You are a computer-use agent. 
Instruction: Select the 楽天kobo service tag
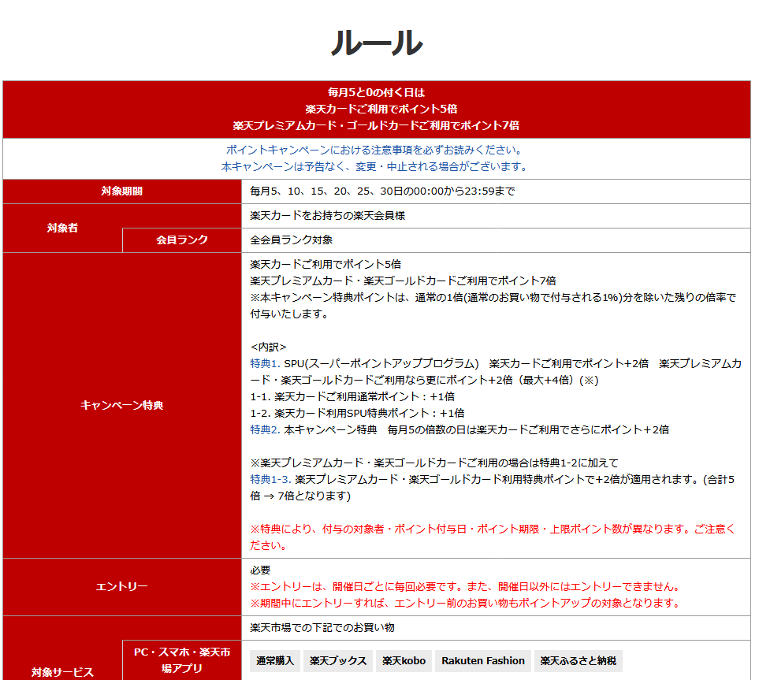point(404,660)
